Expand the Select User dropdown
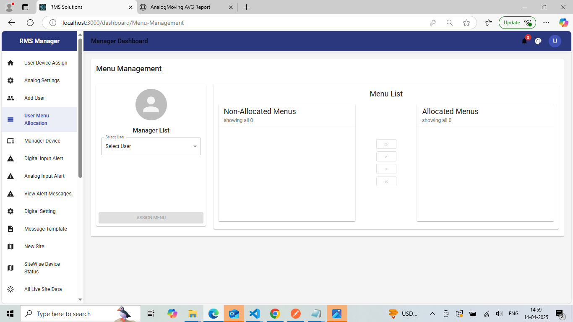 [x=151, y=146]
